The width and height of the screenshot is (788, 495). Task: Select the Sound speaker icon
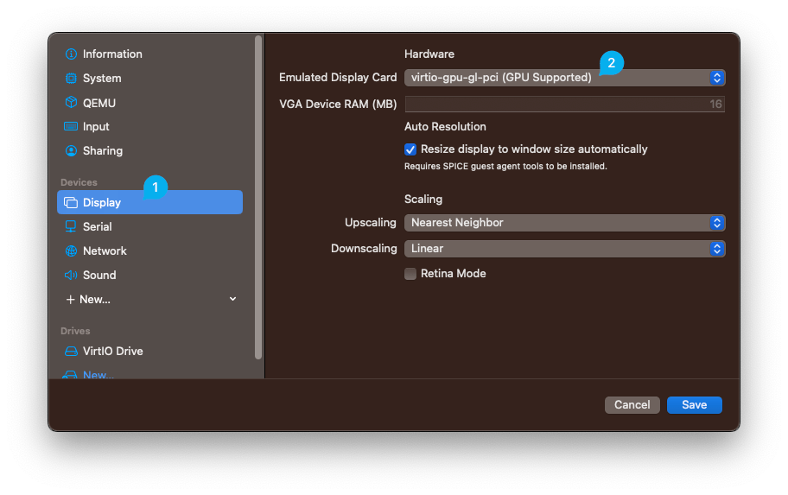71,275
